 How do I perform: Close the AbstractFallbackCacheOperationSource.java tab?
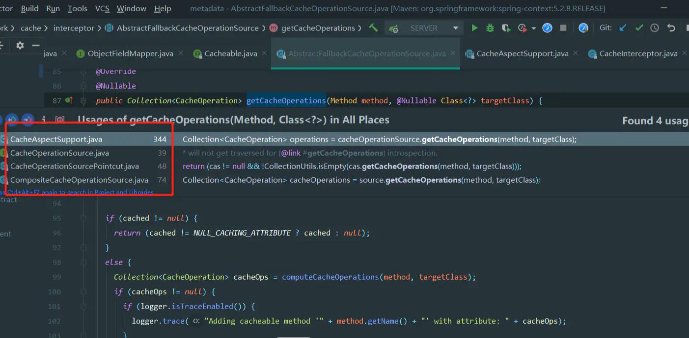pos(453,53)
